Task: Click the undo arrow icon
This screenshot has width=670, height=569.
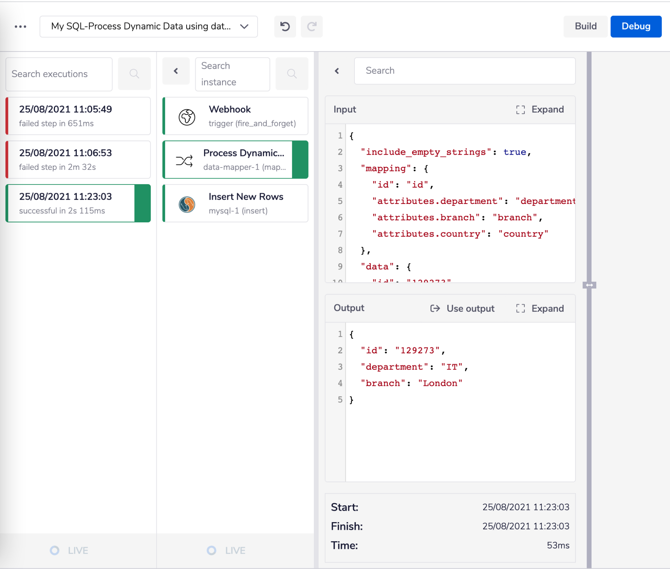Action: tap(285, 26)
